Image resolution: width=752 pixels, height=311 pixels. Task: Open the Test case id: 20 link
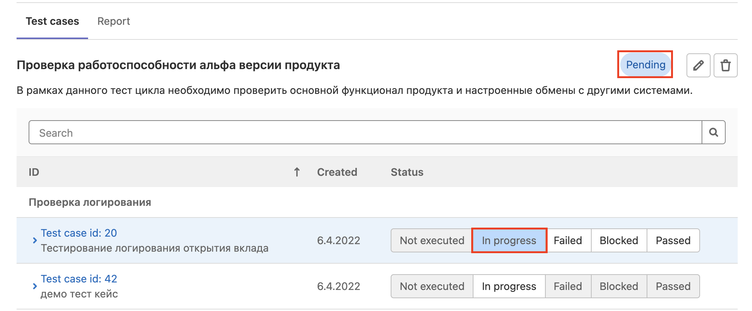point(79,233)
